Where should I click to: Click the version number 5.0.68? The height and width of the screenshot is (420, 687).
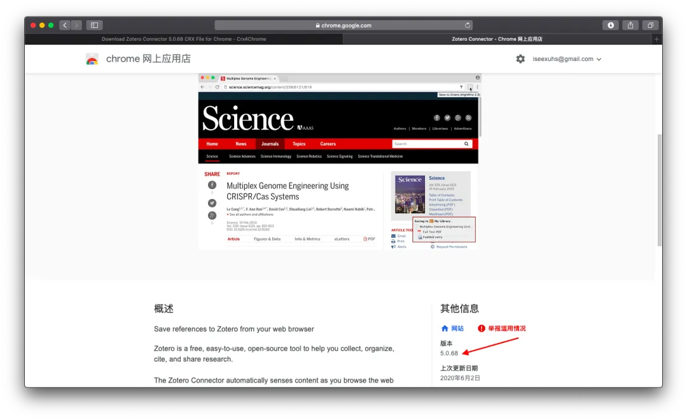pyautogui.click(x=449, y=353)
